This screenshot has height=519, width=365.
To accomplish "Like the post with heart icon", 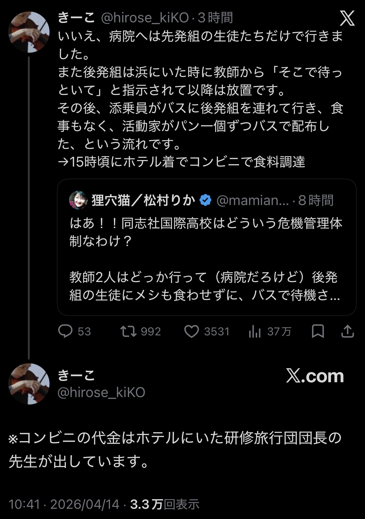I will point(192,331).
